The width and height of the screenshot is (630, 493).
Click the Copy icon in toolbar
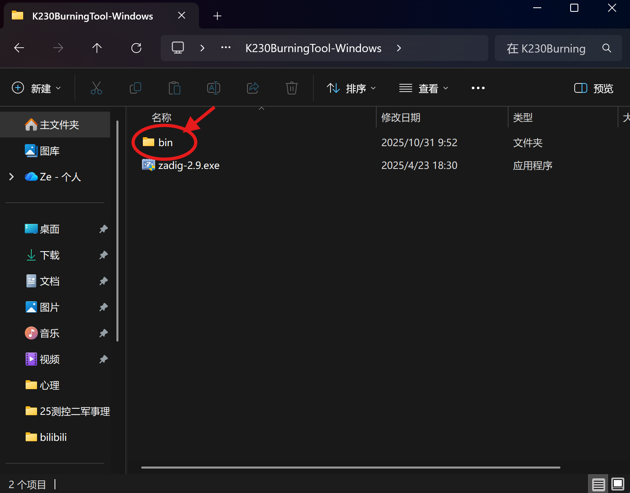point(135,88)
